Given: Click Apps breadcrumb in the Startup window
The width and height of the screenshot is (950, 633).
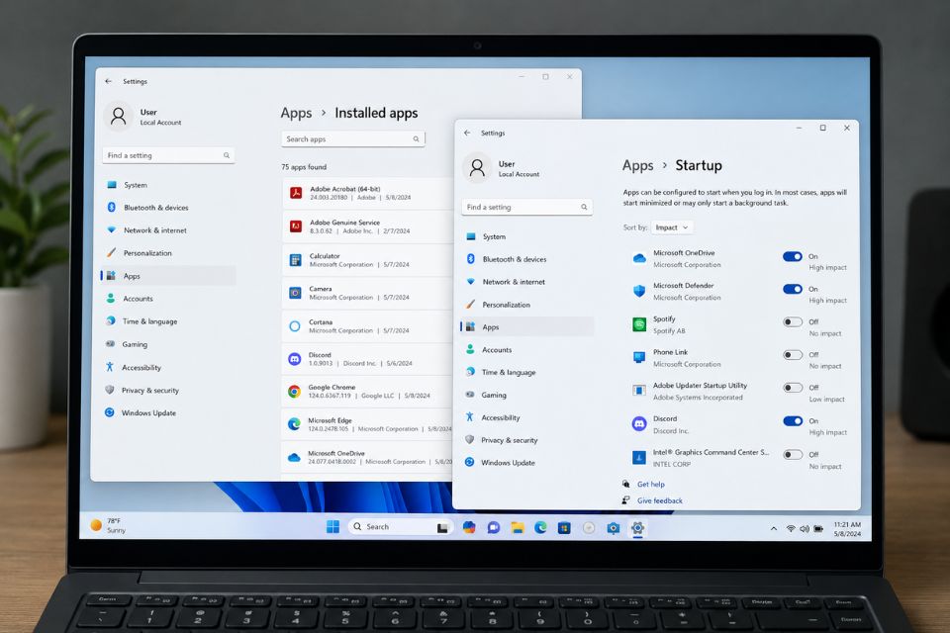Looking at the screenshot, I should tap(638, 165).
